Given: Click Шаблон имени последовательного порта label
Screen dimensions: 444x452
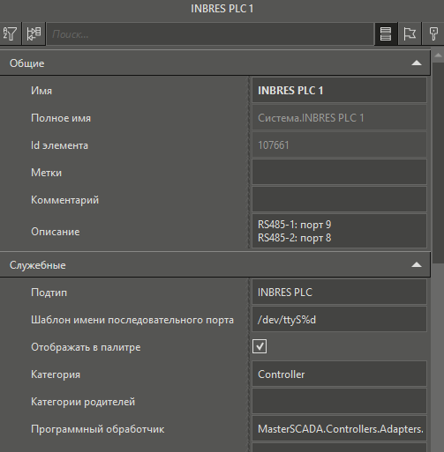Looking at the screenshot, I should tap(132, 320).
